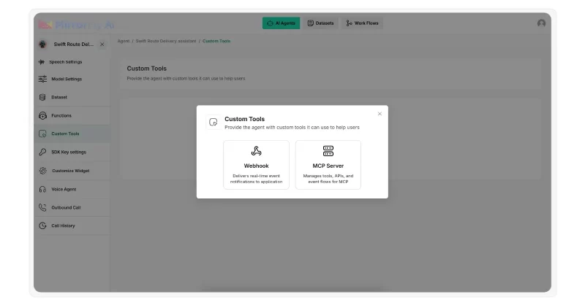The image size is (585, 305).
Task: Go to Voice Agent label
Action: 64,189
